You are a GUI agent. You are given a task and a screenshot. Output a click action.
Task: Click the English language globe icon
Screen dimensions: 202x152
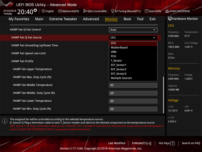(x=43, y=11)
